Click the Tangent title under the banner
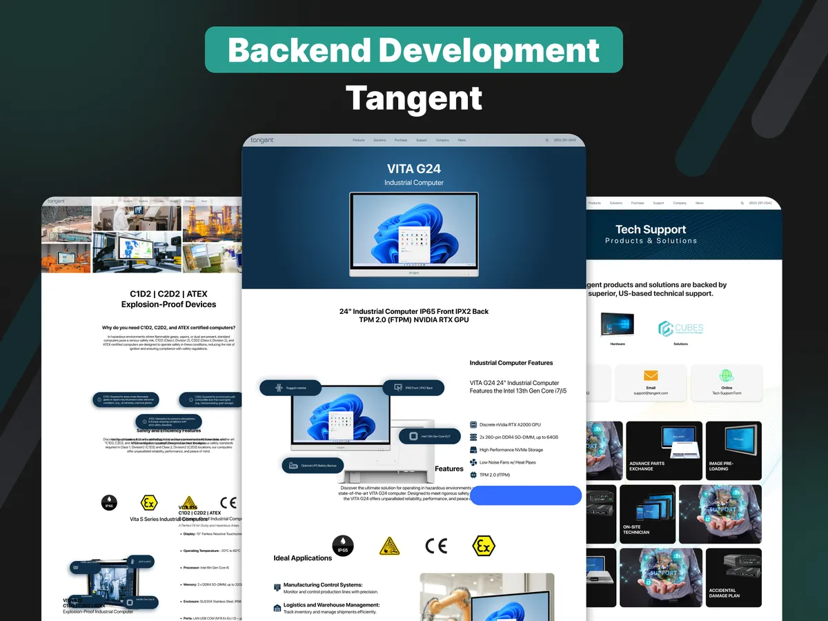The width and height of the screenshot is (828, 621). click(413, 98)
